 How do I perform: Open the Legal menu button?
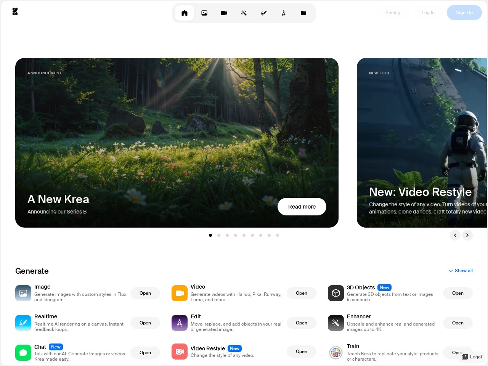click(x=472, y=357)
